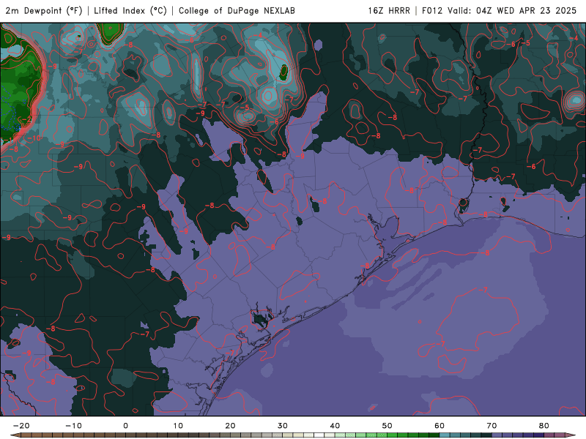Click the '10' colorbar label
The image size is (586, 439).
pos(178,426)
